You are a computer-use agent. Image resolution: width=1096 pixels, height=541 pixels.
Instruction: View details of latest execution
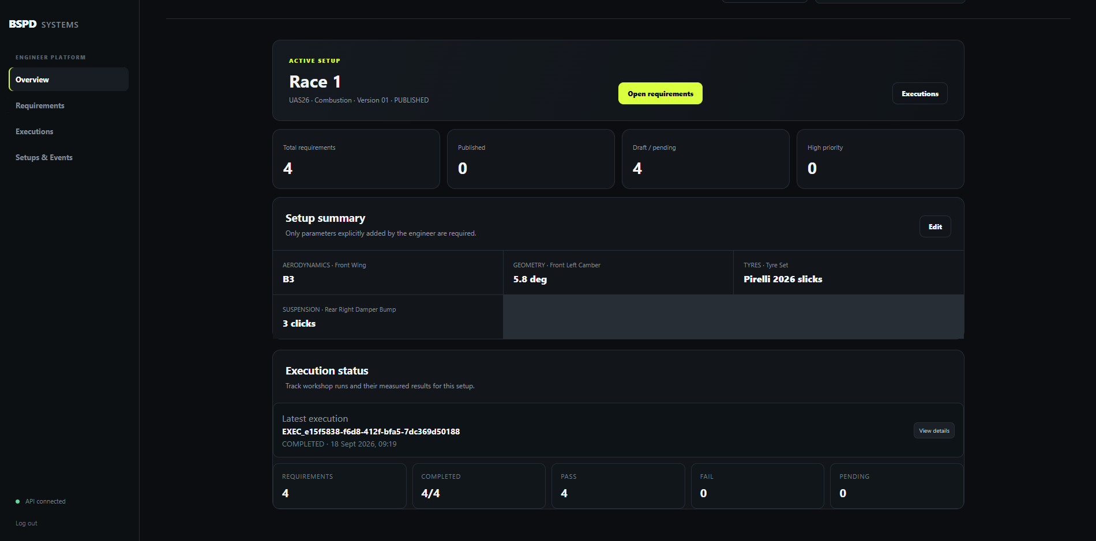[934, 430]
